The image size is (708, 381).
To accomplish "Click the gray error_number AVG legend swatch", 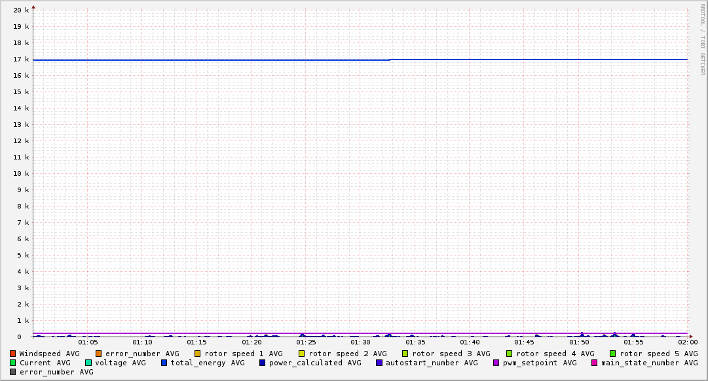I will [x=12, y=372].
